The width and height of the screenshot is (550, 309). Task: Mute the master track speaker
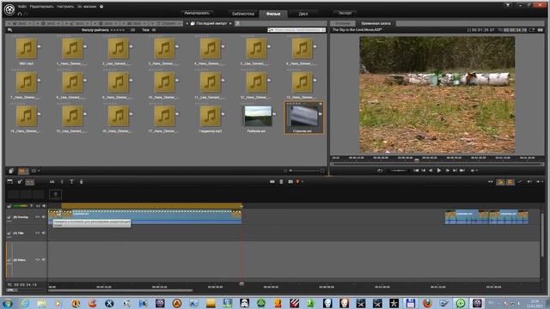coord(44,206)
